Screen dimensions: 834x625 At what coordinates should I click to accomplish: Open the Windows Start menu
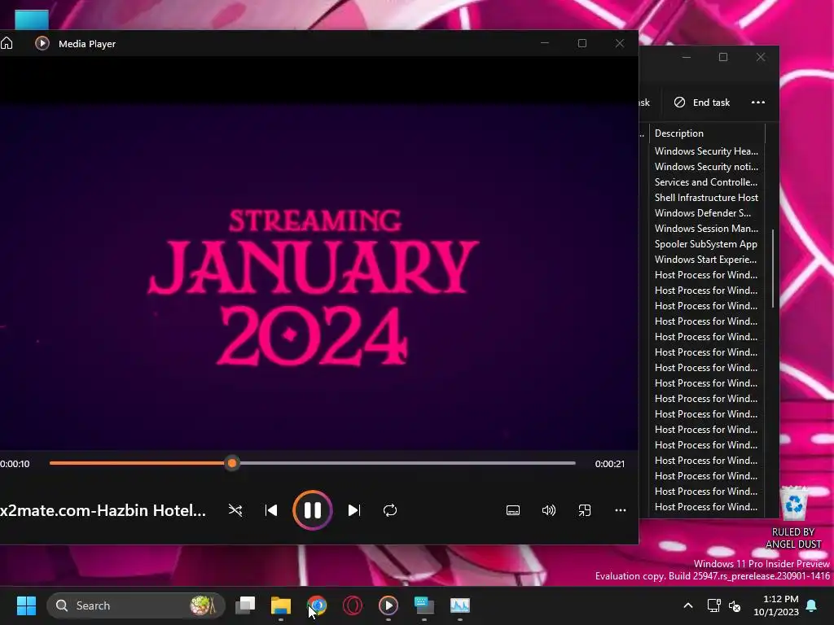pyautogui.click(x=26, y=605)
